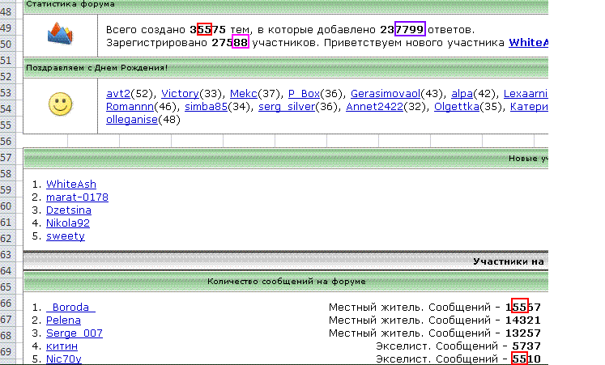605x365 pixels.
Task: Click the message count 5737
Action: click(526, 346)
